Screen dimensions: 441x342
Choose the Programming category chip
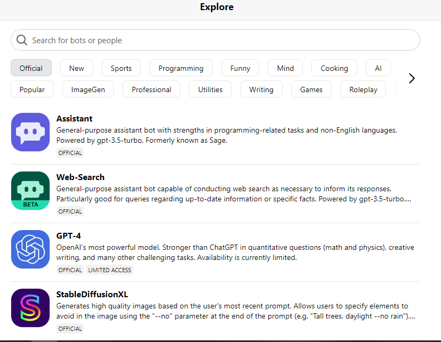(181, 68)
